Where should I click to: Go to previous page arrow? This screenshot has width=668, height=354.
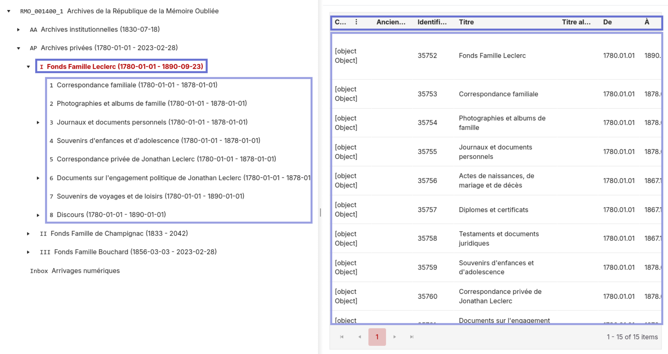pyautogui.click(x=360, y=337)
